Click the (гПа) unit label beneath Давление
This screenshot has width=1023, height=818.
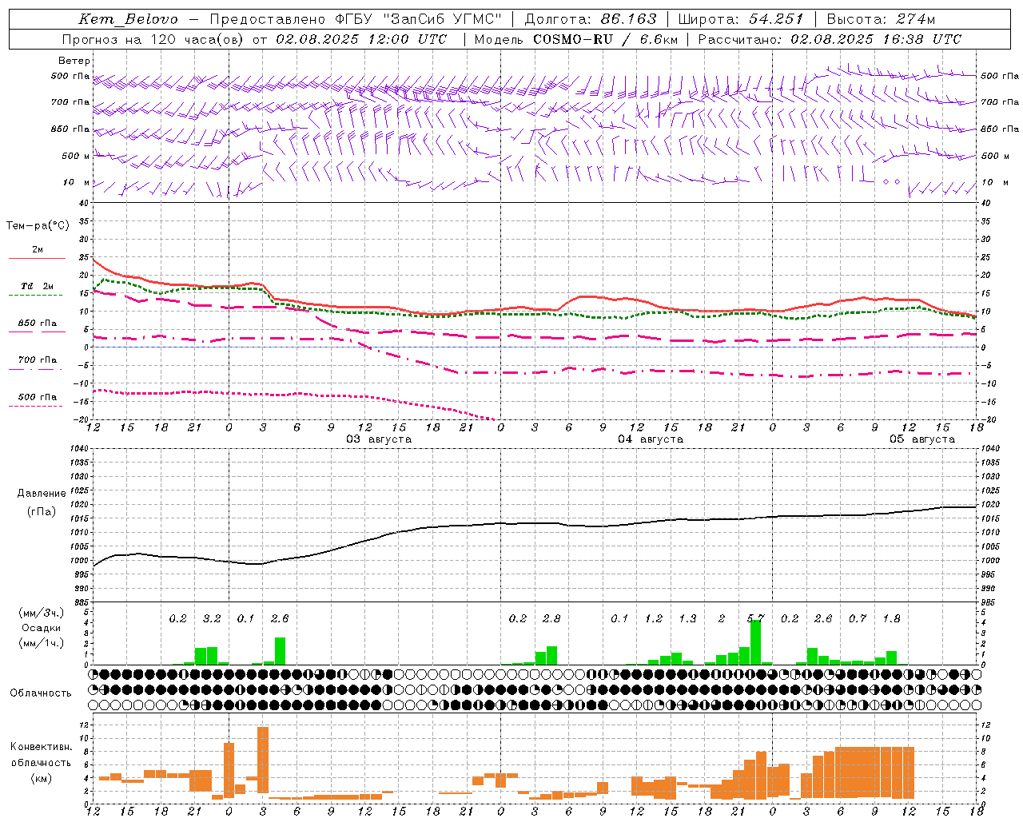point(42,512)
